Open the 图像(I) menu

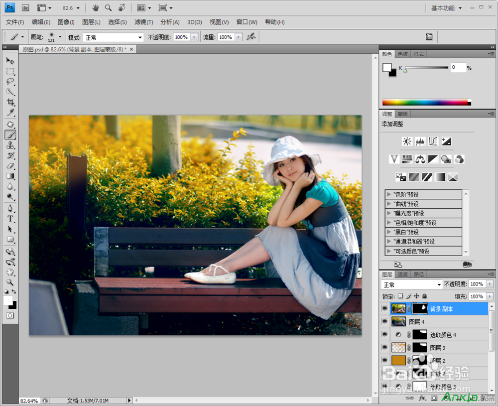point(66,22)
